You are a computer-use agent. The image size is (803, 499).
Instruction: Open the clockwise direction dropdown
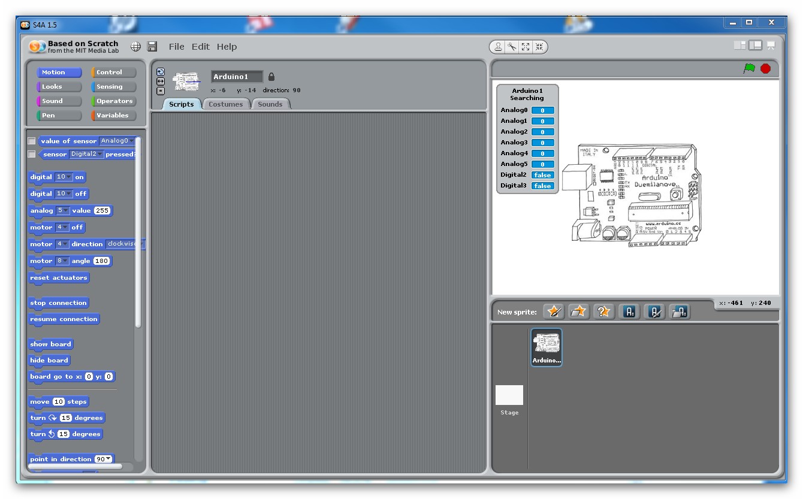[x=125, y=244]
